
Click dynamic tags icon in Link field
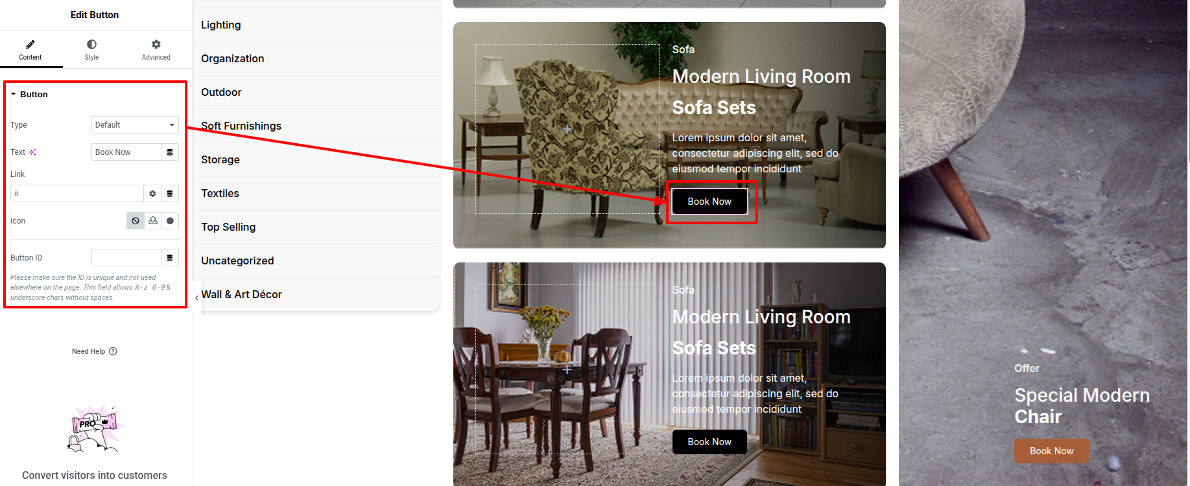170,194
